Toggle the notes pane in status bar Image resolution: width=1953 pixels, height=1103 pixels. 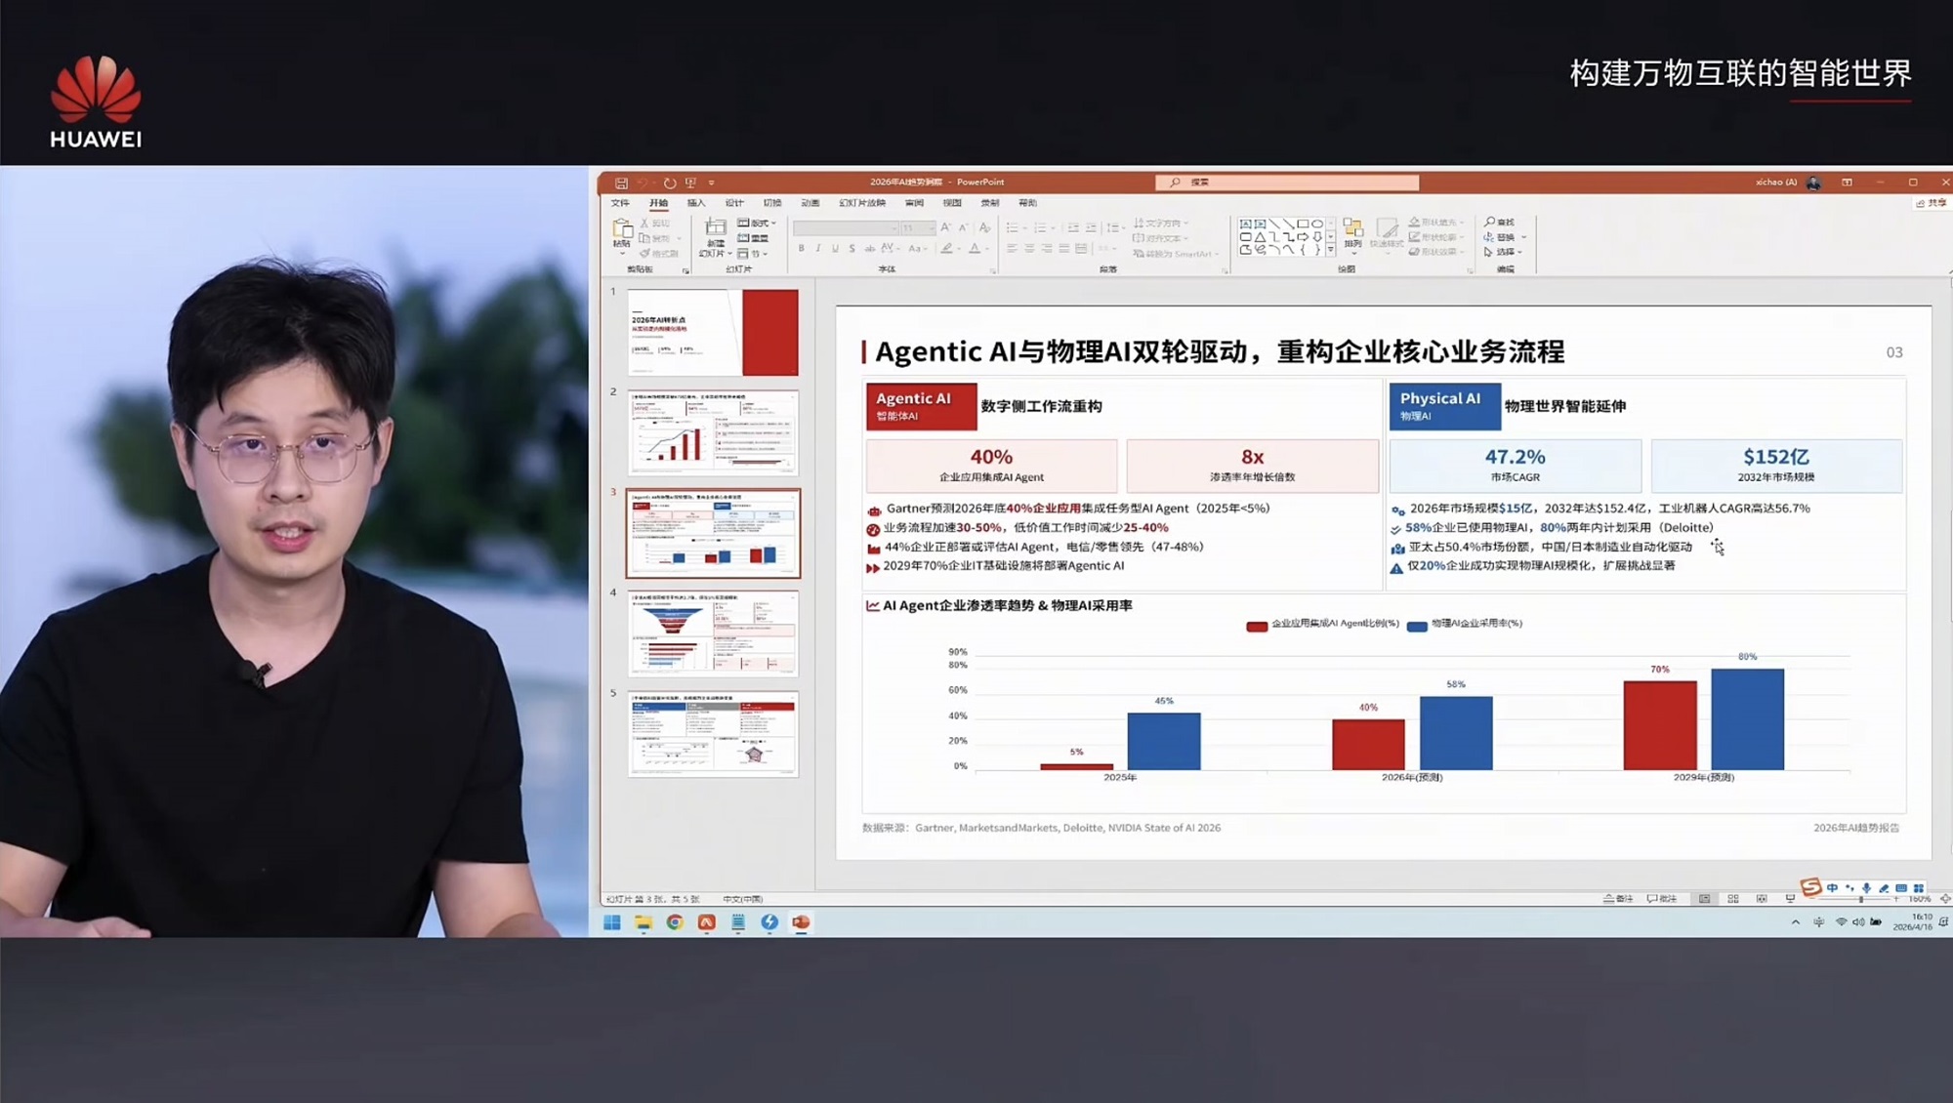click(x=1618, y=898)
